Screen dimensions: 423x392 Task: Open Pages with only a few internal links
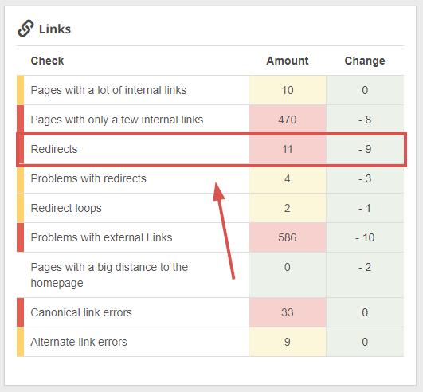tap(117, 120)
